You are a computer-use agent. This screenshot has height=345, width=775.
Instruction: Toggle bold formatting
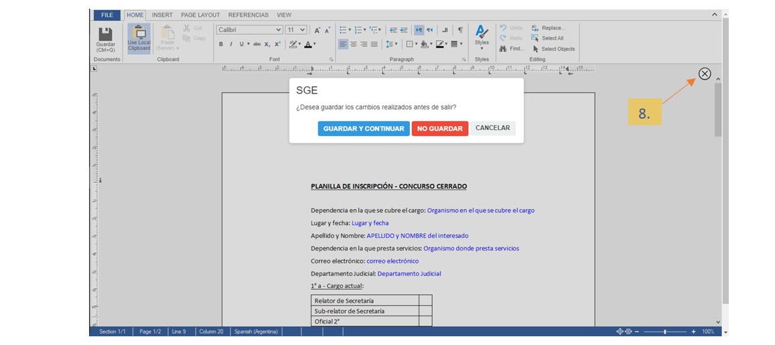click(x=221, y=44)
